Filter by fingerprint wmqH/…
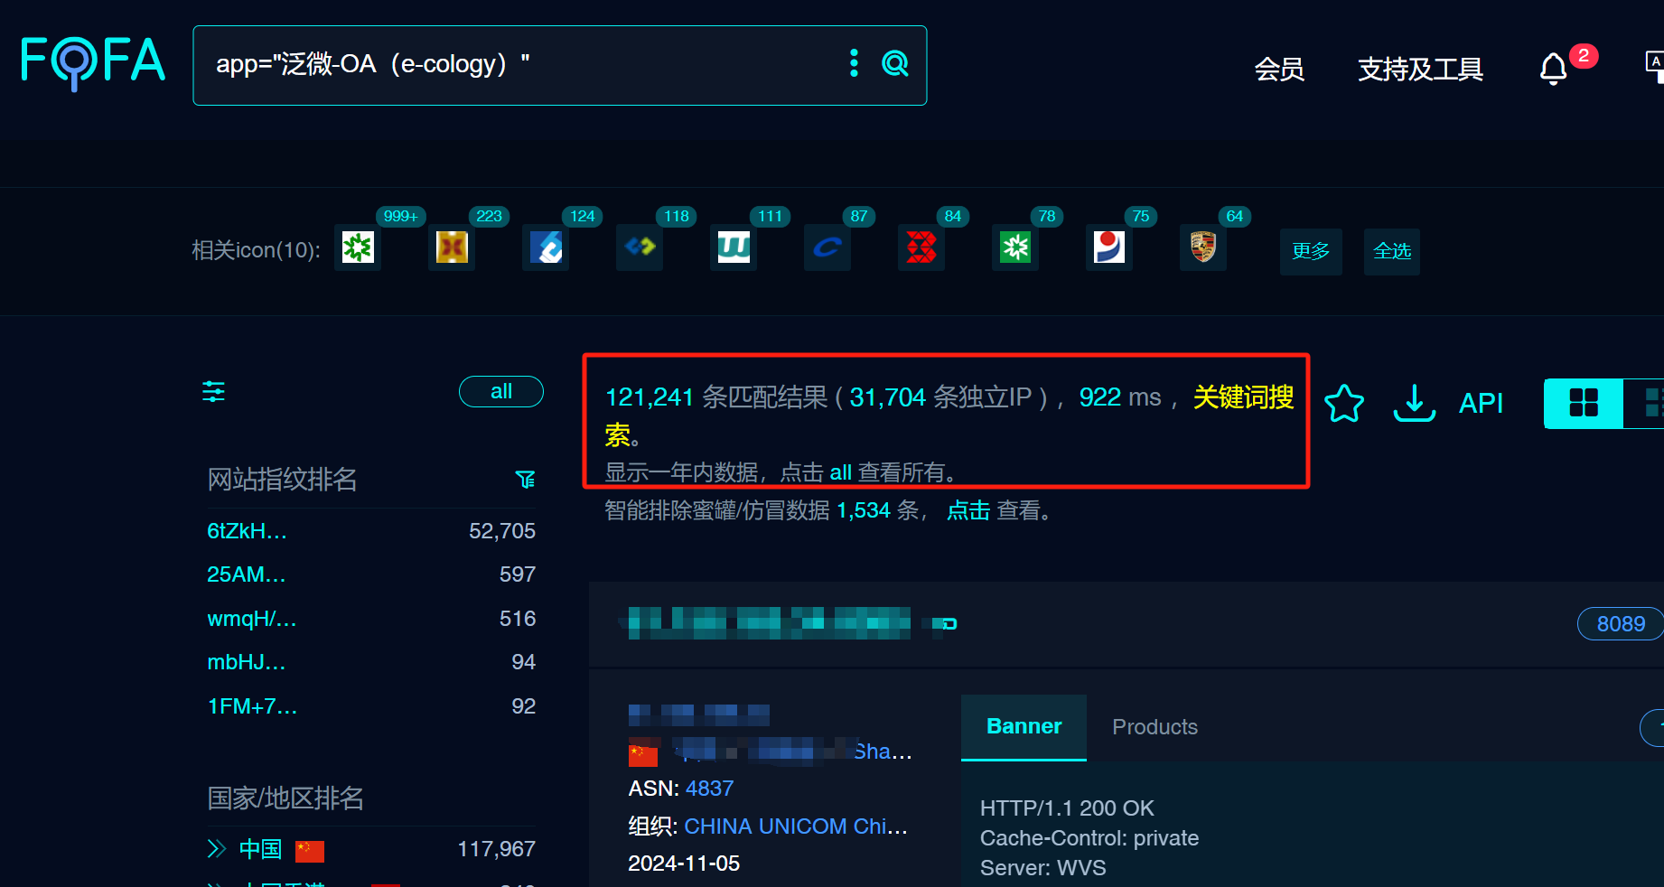The height and width of the screenshot is (887, 1664). pyautogui.click(x=252, y=619)
